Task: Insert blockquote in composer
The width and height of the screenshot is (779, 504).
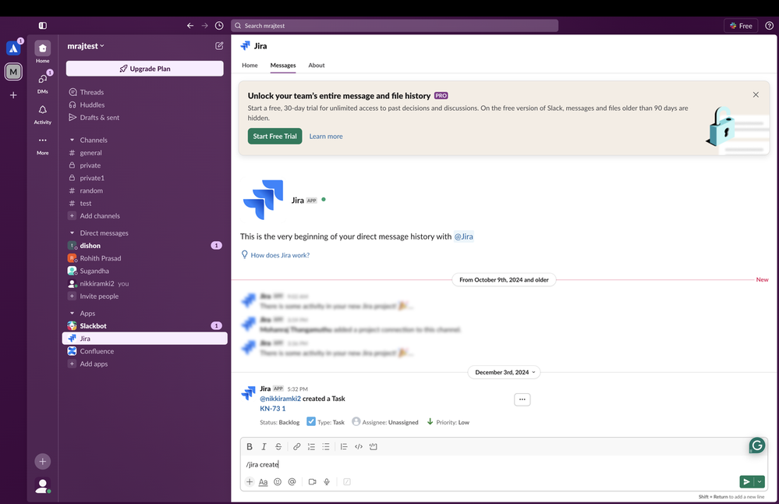Action: pyautogui.click(x=344, y=446)
